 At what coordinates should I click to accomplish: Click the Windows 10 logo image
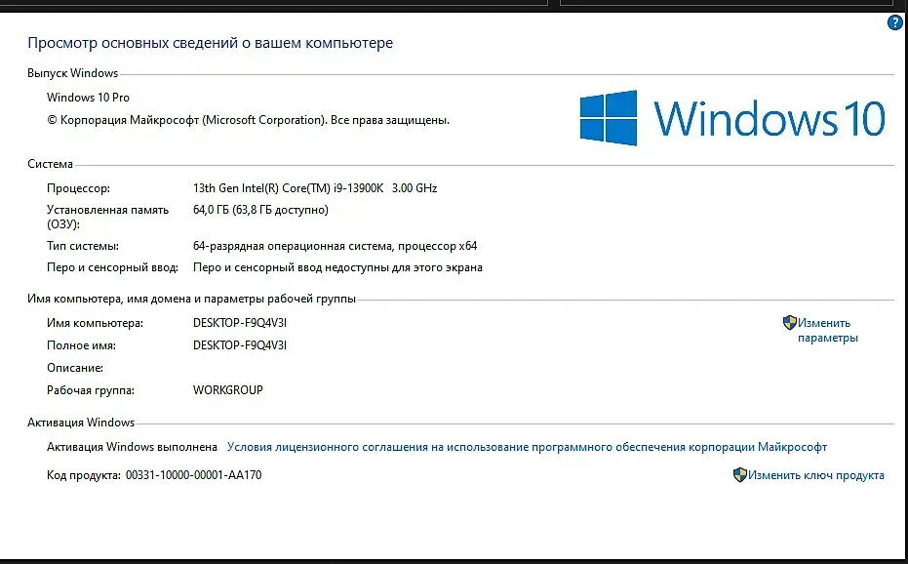pos(732,118)
